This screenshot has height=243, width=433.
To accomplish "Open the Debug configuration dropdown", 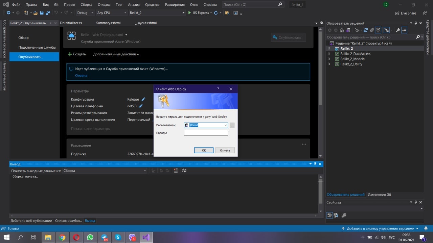I will coord(85,13).
